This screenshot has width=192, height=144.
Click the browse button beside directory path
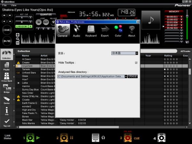[x=133, y=76]
